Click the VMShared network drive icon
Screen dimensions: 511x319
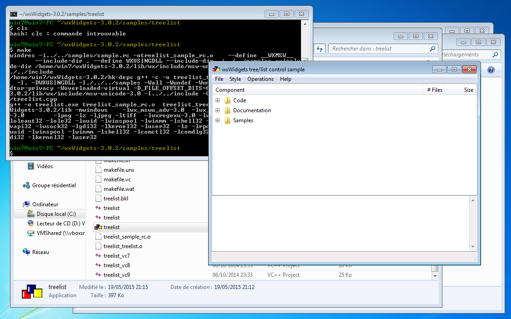(30, 233)
